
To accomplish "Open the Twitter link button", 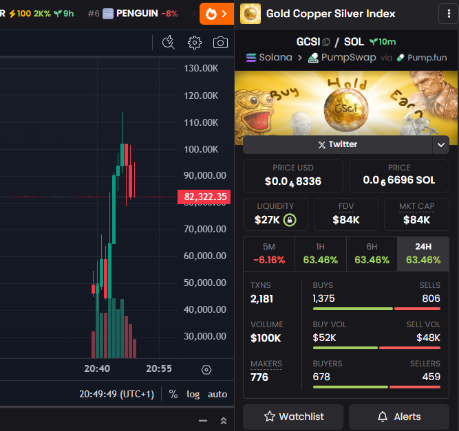I will (x=337, y=144).
